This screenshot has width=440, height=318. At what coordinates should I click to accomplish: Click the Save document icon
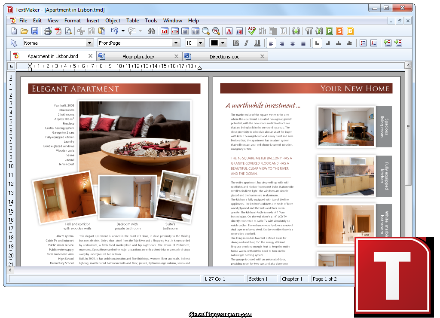pyautogui.click(x=35, y=31)
